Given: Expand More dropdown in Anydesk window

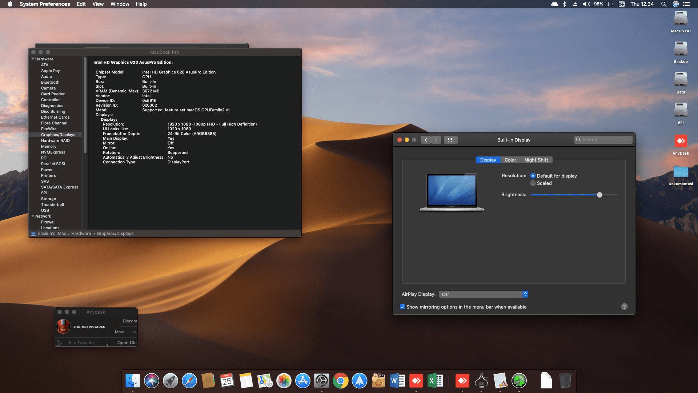Looking at the screenshot, I should tap(125, 332).
